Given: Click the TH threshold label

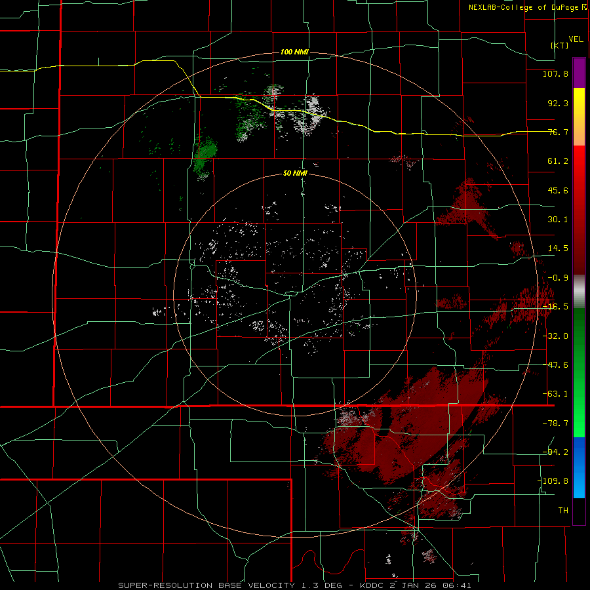Looking at the screenshot, I should pyautogui.click(x=563, y=510).
